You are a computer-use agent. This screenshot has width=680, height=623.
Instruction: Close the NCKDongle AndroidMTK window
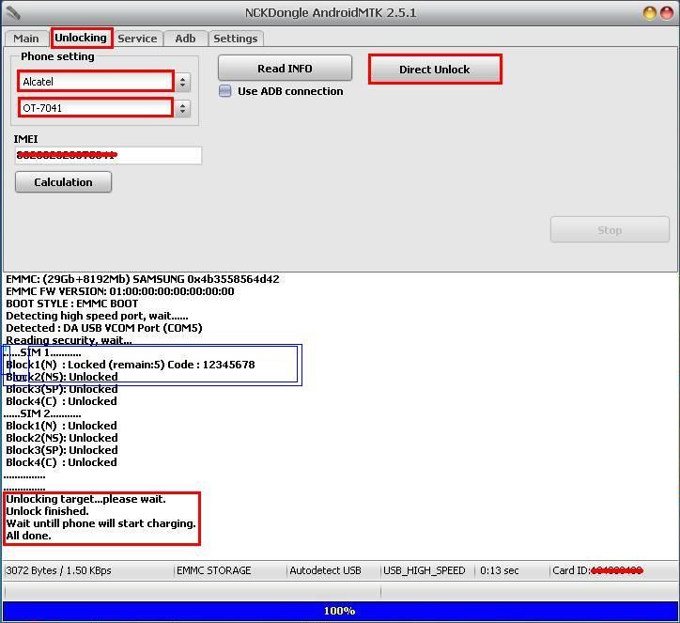click(667, 13)
